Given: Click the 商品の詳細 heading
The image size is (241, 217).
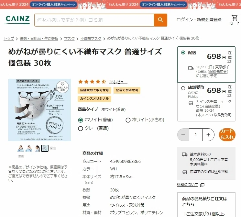Looking at the screenshot, I should (x=93, y=153).
